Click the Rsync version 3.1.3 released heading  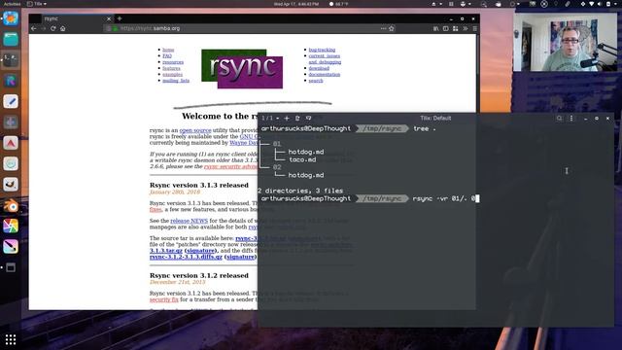tap(198, 185)
